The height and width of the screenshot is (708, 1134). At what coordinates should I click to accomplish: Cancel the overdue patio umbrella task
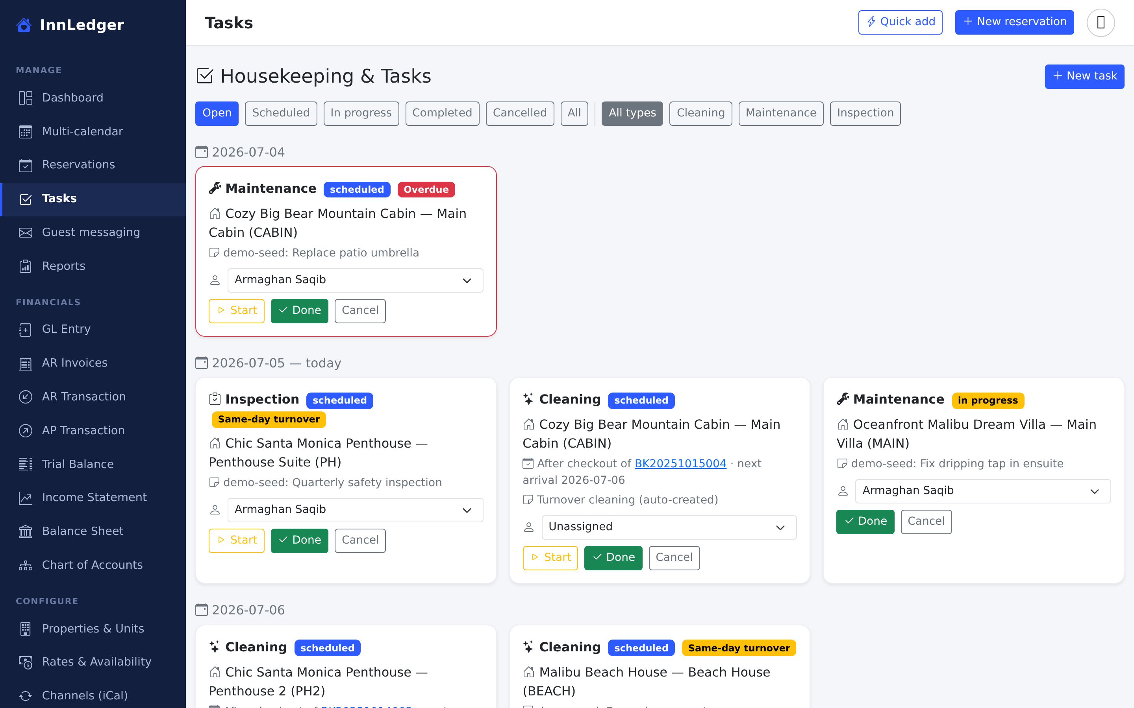click(360, 311)
